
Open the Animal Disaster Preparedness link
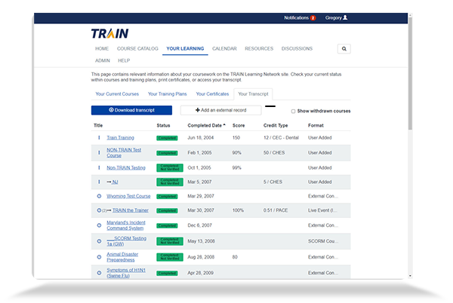(x=122, y=257)
